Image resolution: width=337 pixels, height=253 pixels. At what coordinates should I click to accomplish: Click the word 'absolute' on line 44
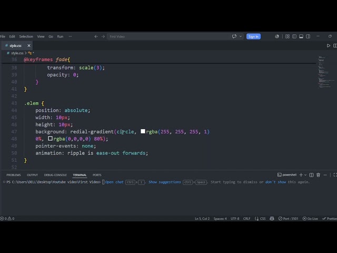[x=76, y=110]
